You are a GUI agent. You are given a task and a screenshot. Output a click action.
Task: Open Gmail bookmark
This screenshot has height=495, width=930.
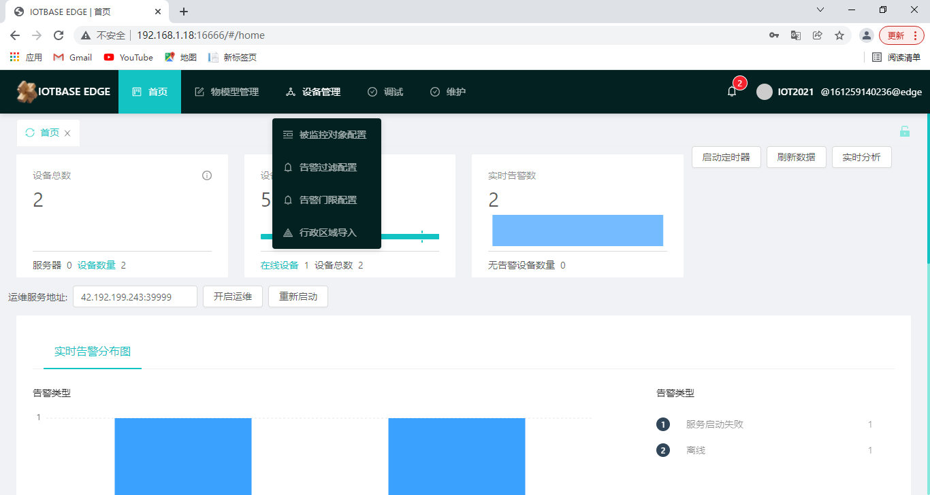pos(73,57)
